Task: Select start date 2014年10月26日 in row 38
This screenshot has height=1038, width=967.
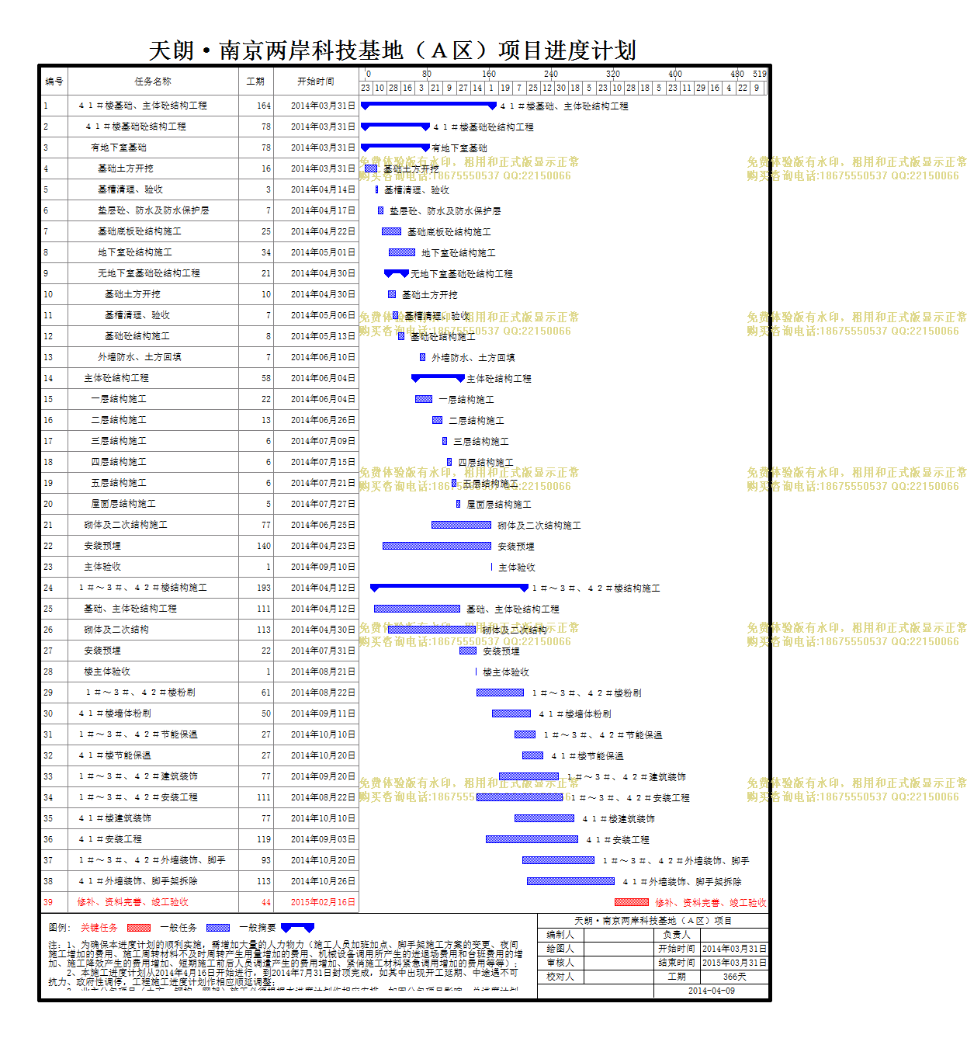Action: [323, 881]
